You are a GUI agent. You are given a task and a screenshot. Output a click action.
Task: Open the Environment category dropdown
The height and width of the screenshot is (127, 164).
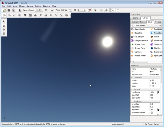click(x=148, y=26)
